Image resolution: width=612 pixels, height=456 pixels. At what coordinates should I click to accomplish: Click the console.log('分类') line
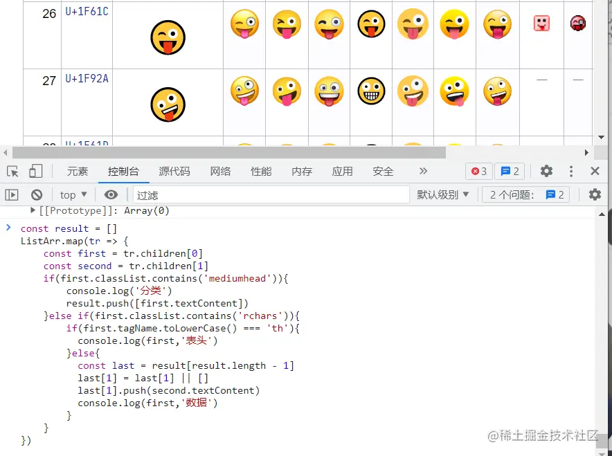(119, 291)
